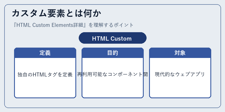Click the 目的 card header
This screenshot has width=225, height=112.
coord(112,53)
